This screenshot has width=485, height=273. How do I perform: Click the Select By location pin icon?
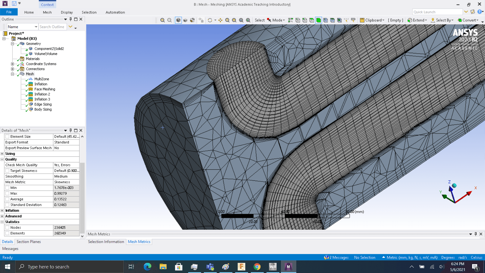coord(433,20)
